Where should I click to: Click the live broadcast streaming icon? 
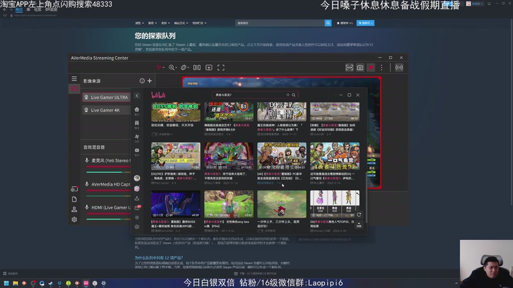pyautogui.click(x=399, y=68)
